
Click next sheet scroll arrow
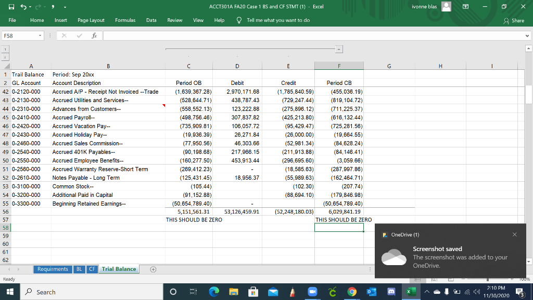tap(18, 269)
